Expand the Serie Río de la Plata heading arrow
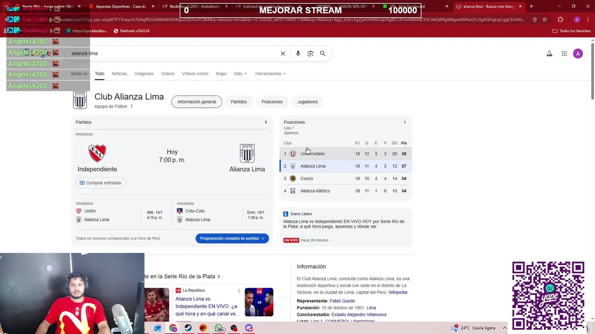Image resolution: width=595 pixels, height=334 pixels. point(219,276)
